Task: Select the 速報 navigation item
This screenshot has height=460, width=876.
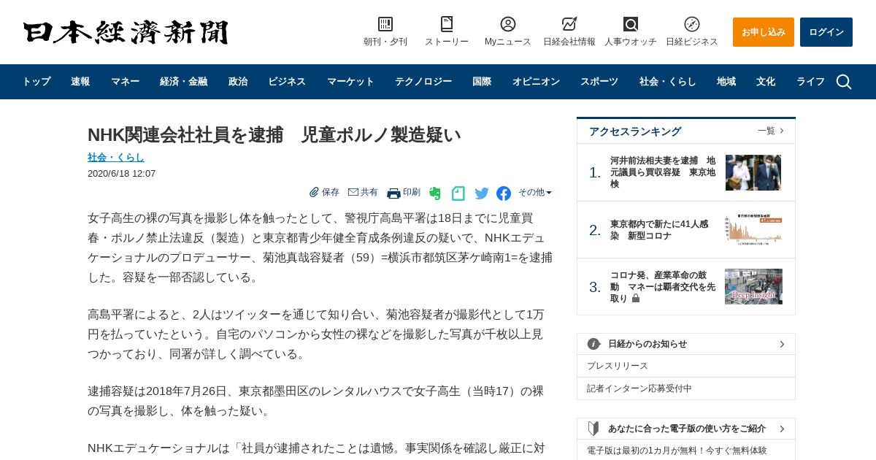Action: click(80, 82)
